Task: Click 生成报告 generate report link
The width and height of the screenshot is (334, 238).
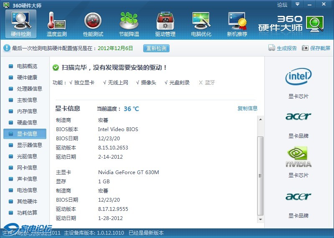Action: [x=283, y=48]
